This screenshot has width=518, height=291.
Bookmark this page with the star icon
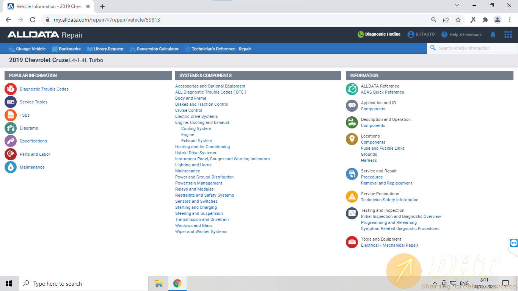point(458,20)
